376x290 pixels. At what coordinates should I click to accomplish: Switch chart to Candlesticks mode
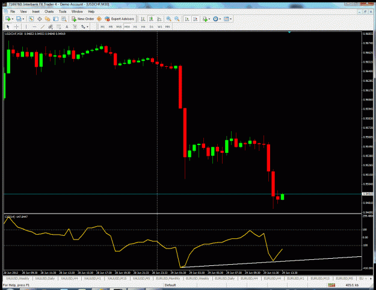coord(151,19)
